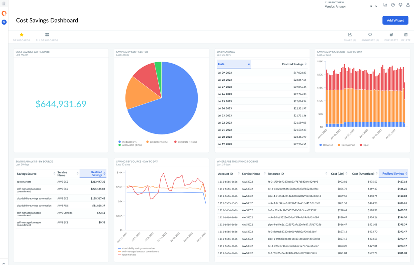The height and width of the screenshot is (265, 414).
Task: Remove the Vendor: Amazon filter with the x
Action: (371, 6)
